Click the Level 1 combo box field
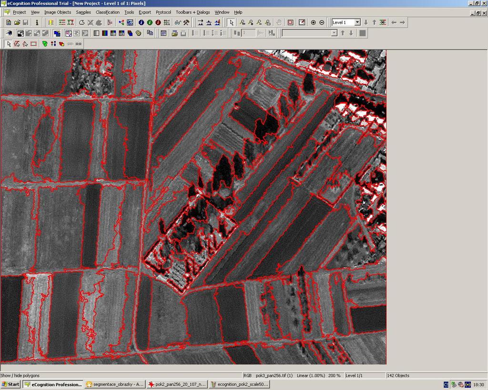Screen dimensions: 488x390 [x=346, y=22]
